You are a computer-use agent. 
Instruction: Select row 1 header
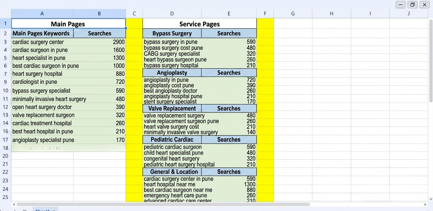[5, 23]
